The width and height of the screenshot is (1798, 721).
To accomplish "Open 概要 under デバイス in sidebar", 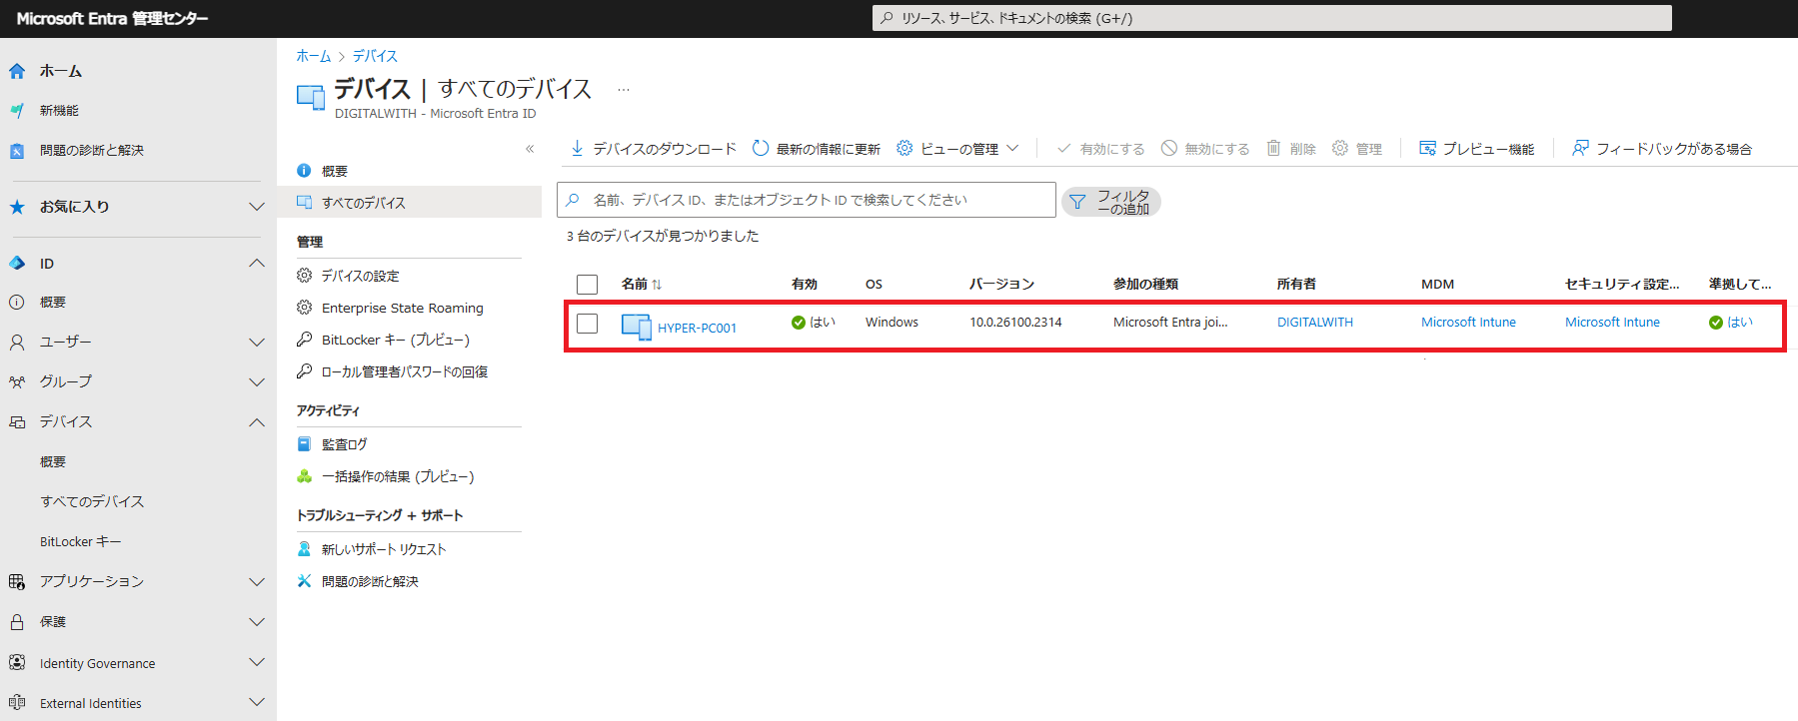I will (53, 462).
